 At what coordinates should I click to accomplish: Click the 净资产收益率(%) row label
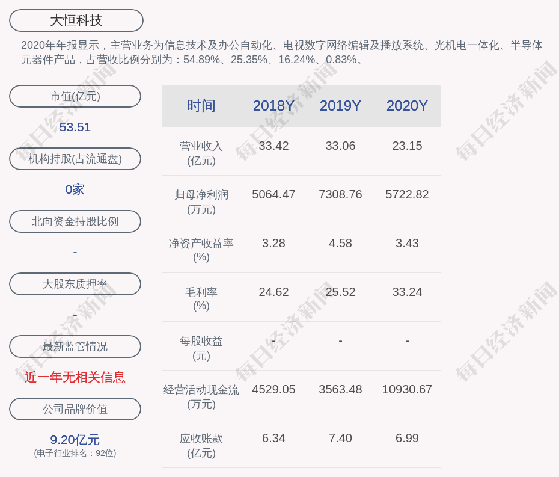201,250
